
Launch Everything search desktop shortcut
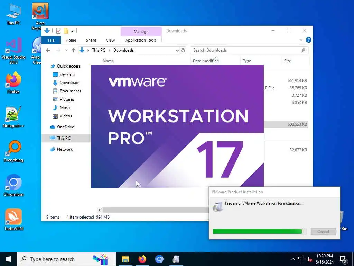(x=13, y=151)
